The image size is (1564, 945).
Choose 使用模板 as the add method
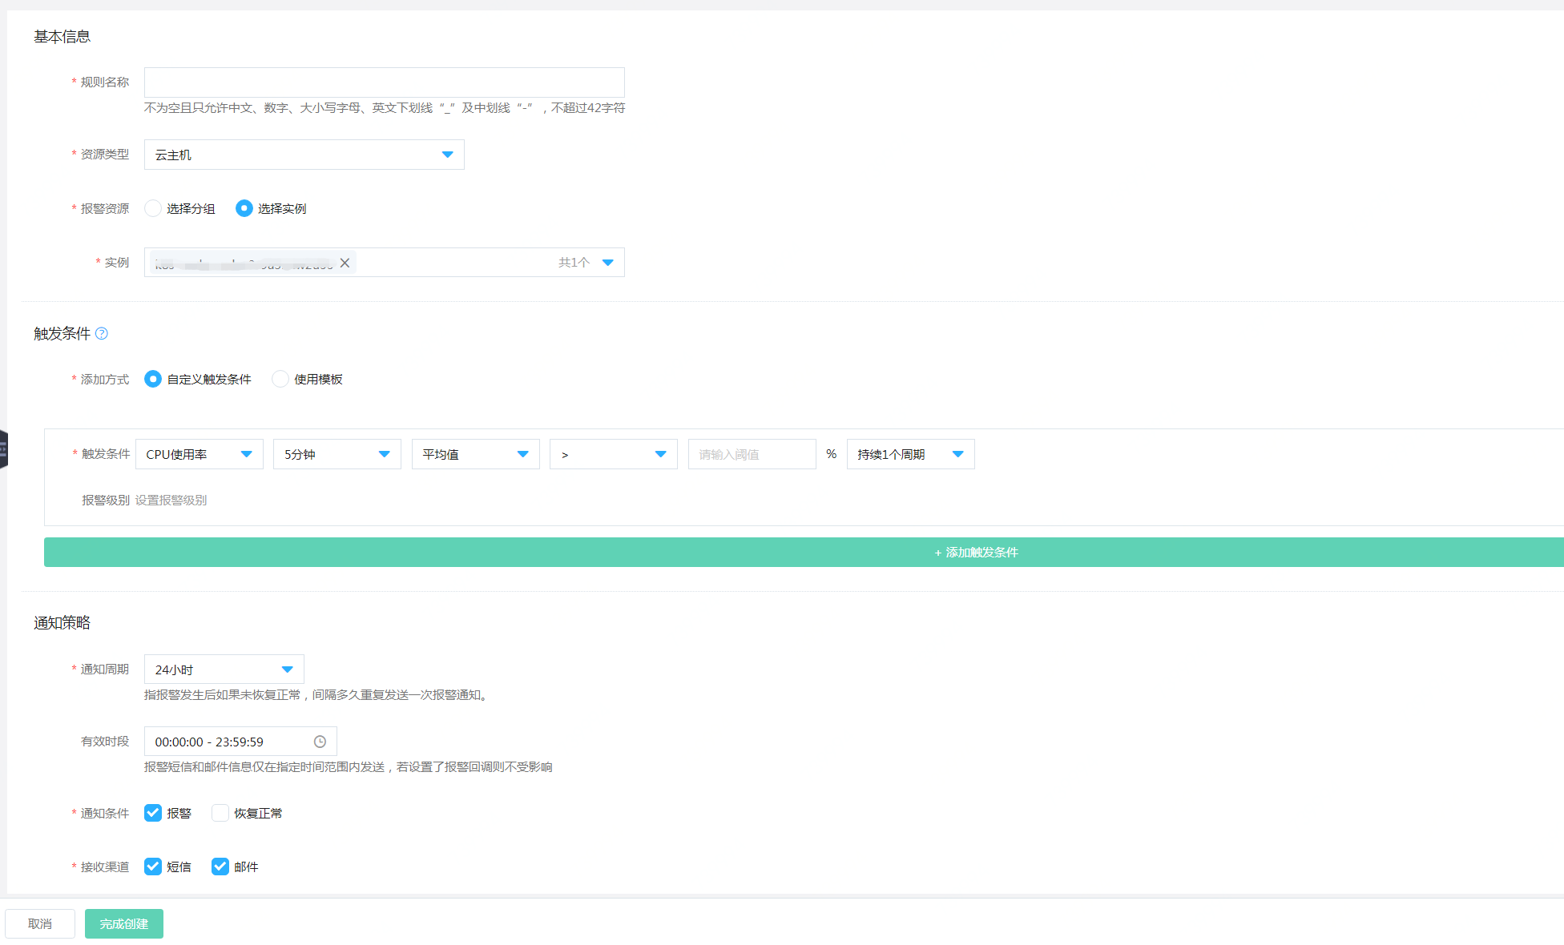tap(280, 379)
